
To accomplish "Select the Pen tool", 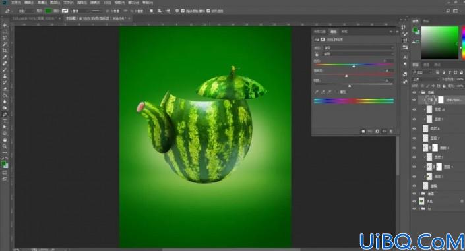I will pos(5,114).
